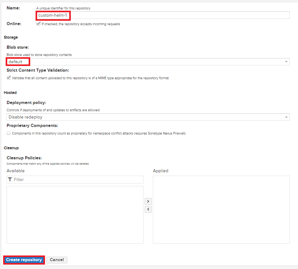
Task: Disable Strict Content Type Validation
Action: click(8, 78)
